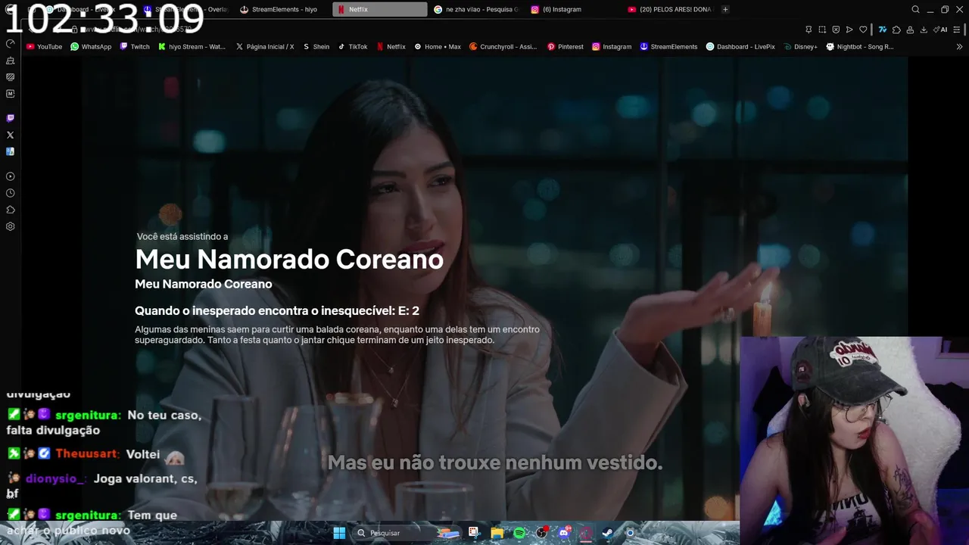Click the heart bookmark icon
Viewport: 969px width, 545px height.
tap(863, 30)
